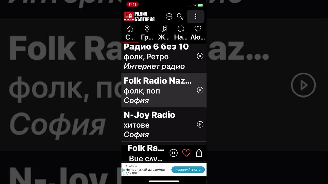Screen dimensions: 328x184
Task: Play Folk Radio Naz station
Action: click(x=200, y=90)
